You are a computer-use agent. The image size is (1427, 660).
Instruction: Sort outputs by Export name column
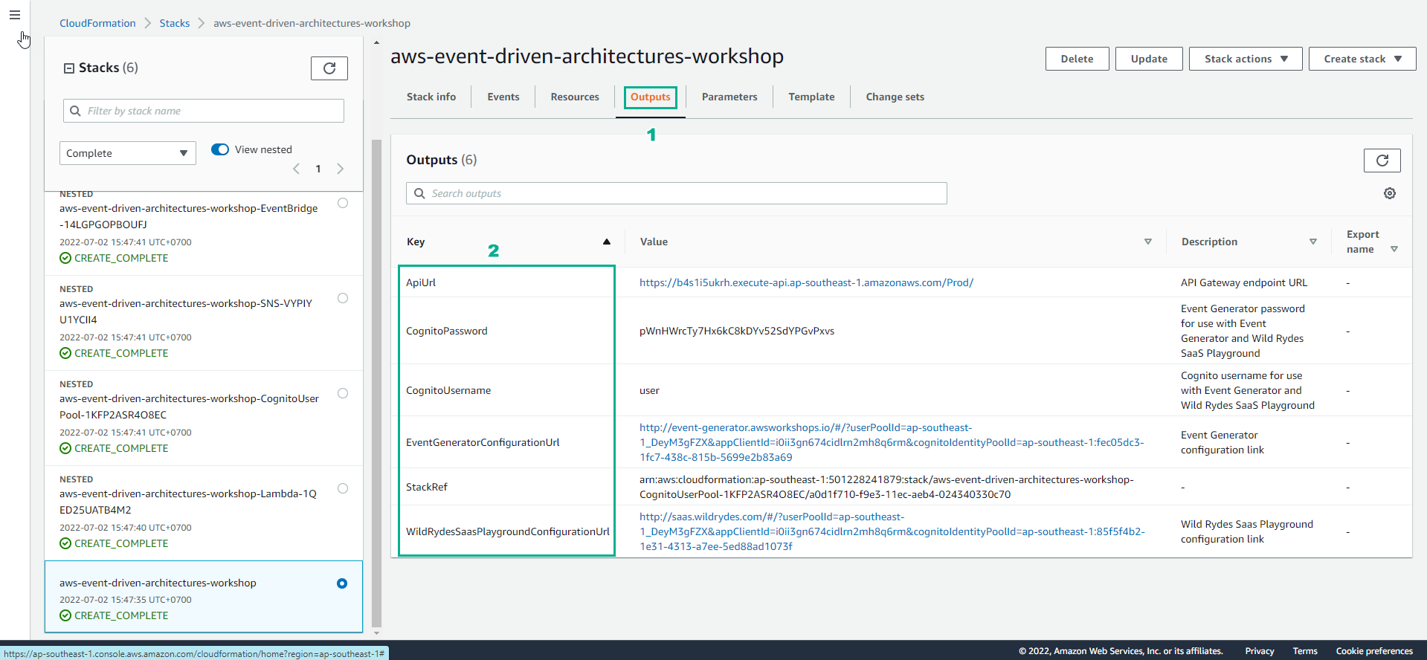[1394, 249]
